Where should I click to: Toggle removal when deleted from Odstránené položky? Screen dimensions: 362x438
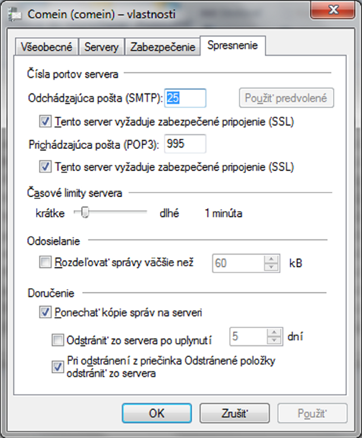click(58, 367)
